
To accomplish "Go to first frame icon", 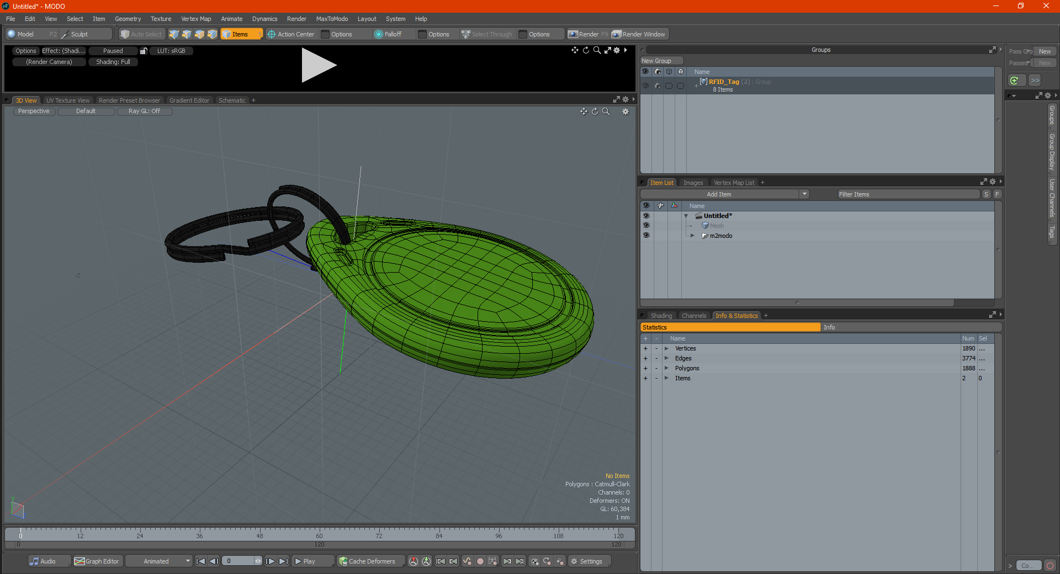I will tap(201, 561).
